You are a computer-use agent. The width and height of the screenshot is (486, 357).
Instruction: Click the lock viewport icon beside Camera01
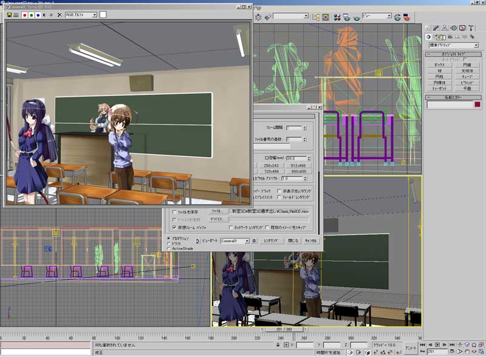pyautogui.click(x=254, y=241)
